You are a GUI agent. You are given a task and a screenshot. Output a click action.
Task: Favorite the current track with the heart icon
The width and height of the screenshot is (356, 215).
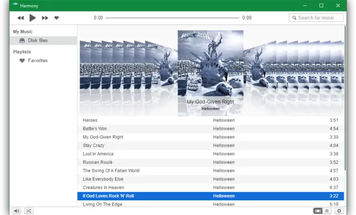[57, 18]
